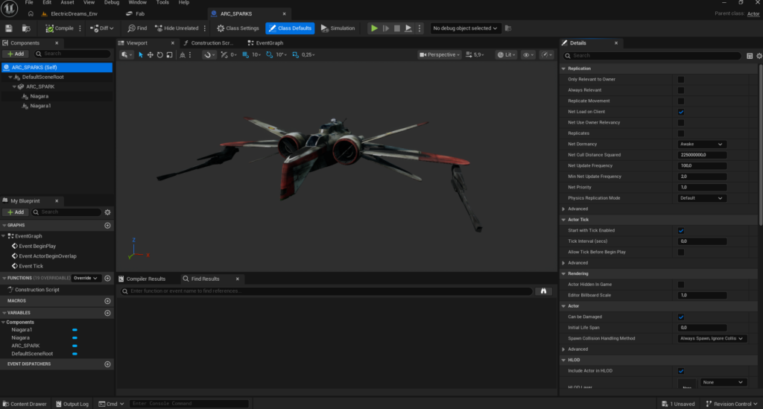Screen dimensions: 763x409
Task: Open Net Dormancy dropdown
Action: 702,144
